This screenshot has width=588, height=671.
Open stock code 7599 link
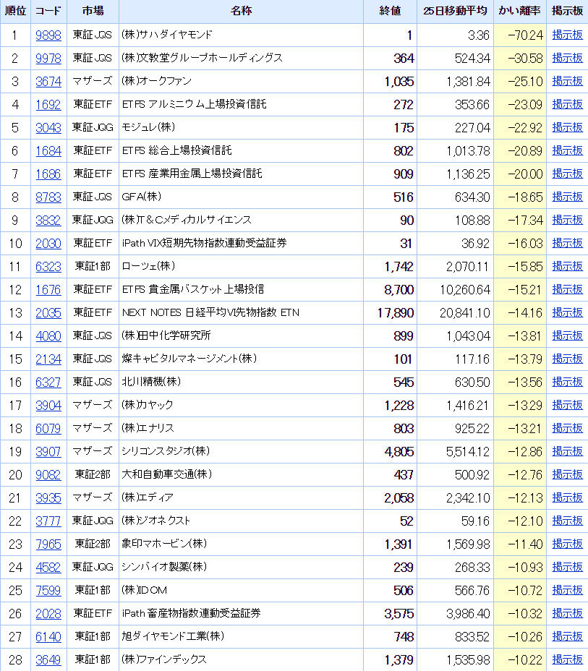point(48,591)
